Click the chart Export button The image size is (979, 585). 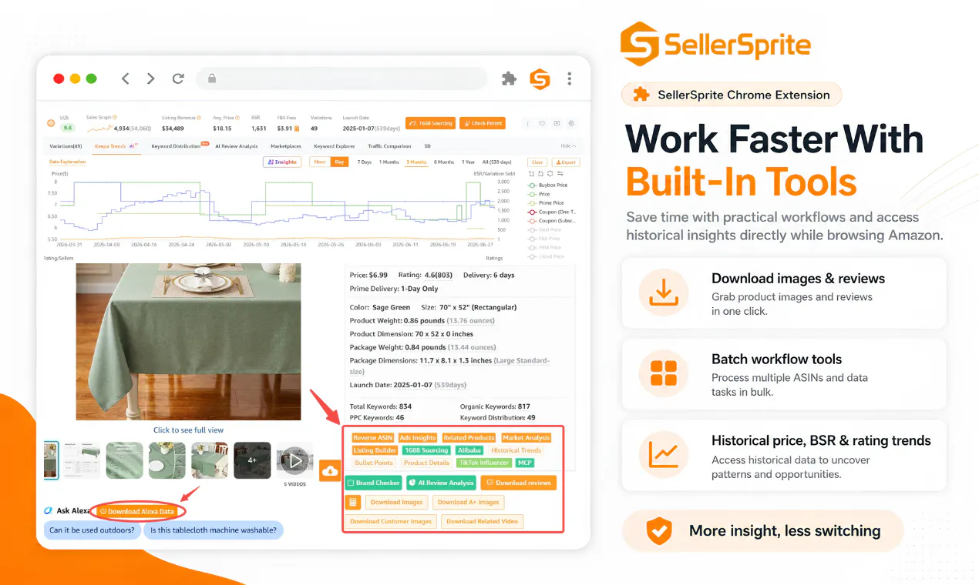point(566,162)
